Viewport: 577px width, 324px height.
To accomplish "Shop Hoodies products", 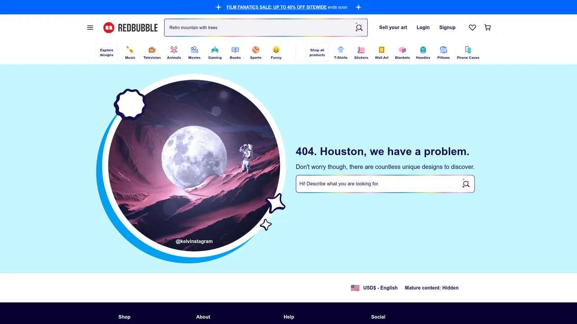I will tap(423, 53).
